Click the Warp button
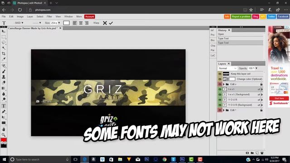Screen dimensions: 290x163 96,23
